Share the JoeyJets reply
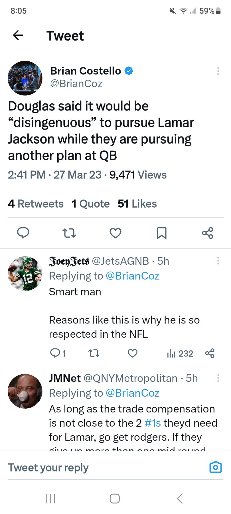The image size is (231, 514). [x=210, y=354]
